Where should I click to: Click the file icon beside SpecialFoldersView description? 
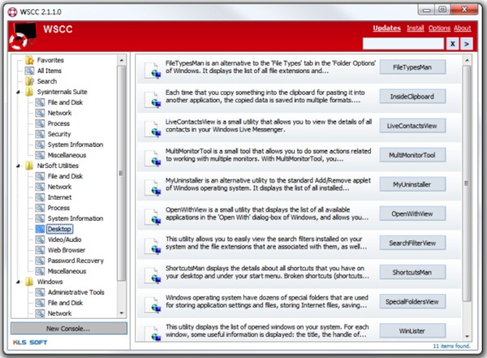point(153,304)
